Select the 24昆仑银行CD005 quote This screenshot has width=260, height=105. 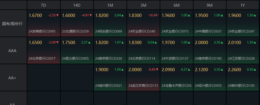pyautogui.click(x=77, y=50)
